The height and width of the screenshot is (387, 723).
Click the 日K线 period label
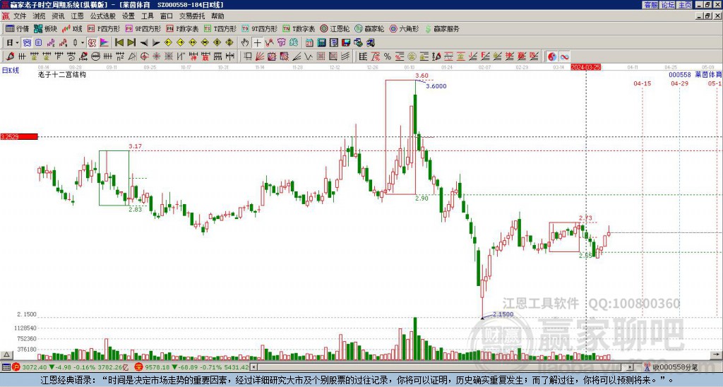tap(11, 71)
